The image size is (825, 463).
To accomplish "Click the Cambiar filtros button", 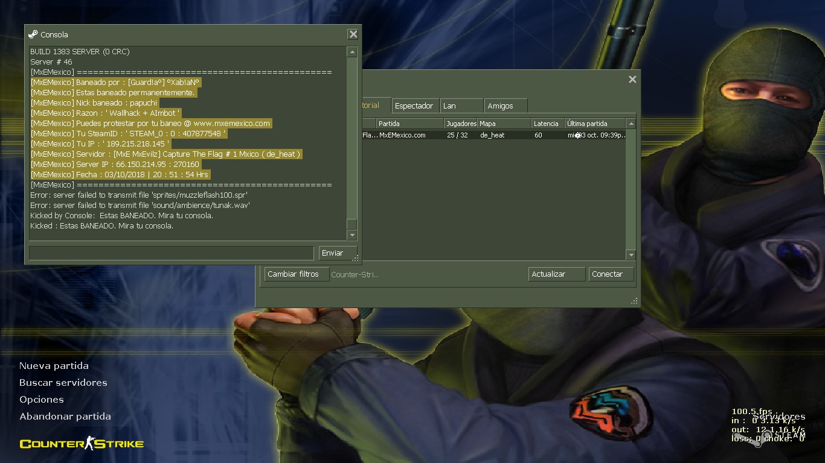I will coord(297,274).
